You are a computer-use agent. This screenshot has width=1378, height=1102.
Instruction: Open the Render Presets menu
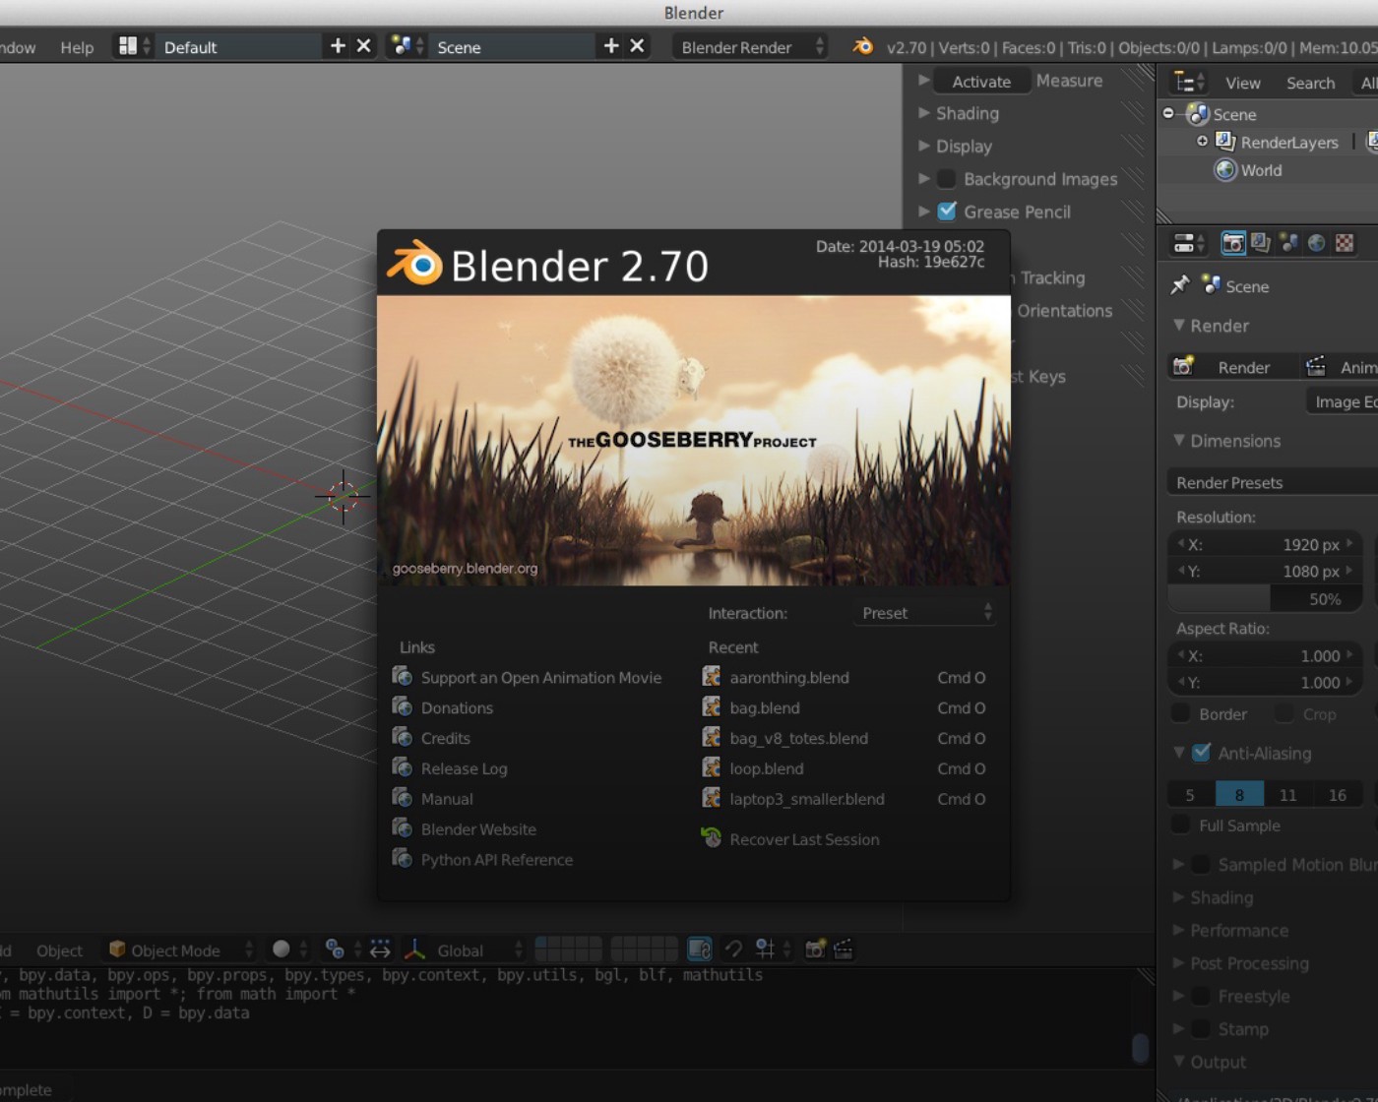(1272, 482)
